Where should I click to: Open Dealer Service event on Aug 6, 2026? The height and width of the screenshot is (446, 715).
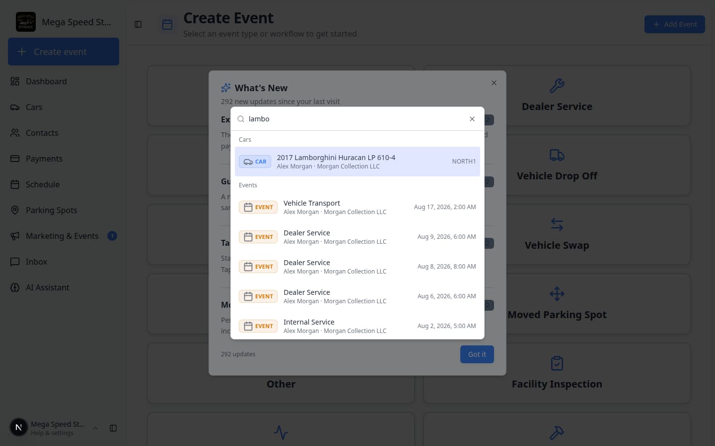click(x=357, y=296)
